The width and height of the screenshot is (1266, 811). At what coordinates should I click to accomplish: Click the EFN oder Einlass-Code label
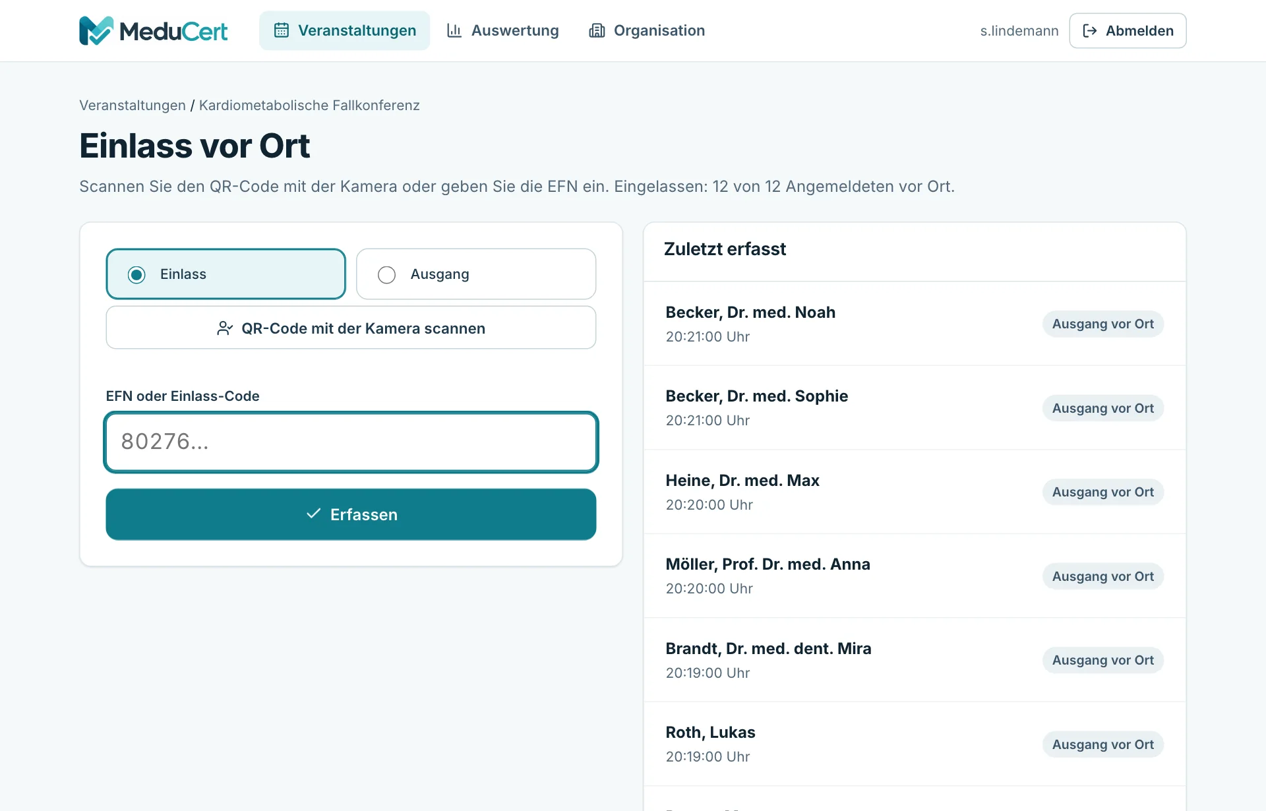tap(183, 396)
